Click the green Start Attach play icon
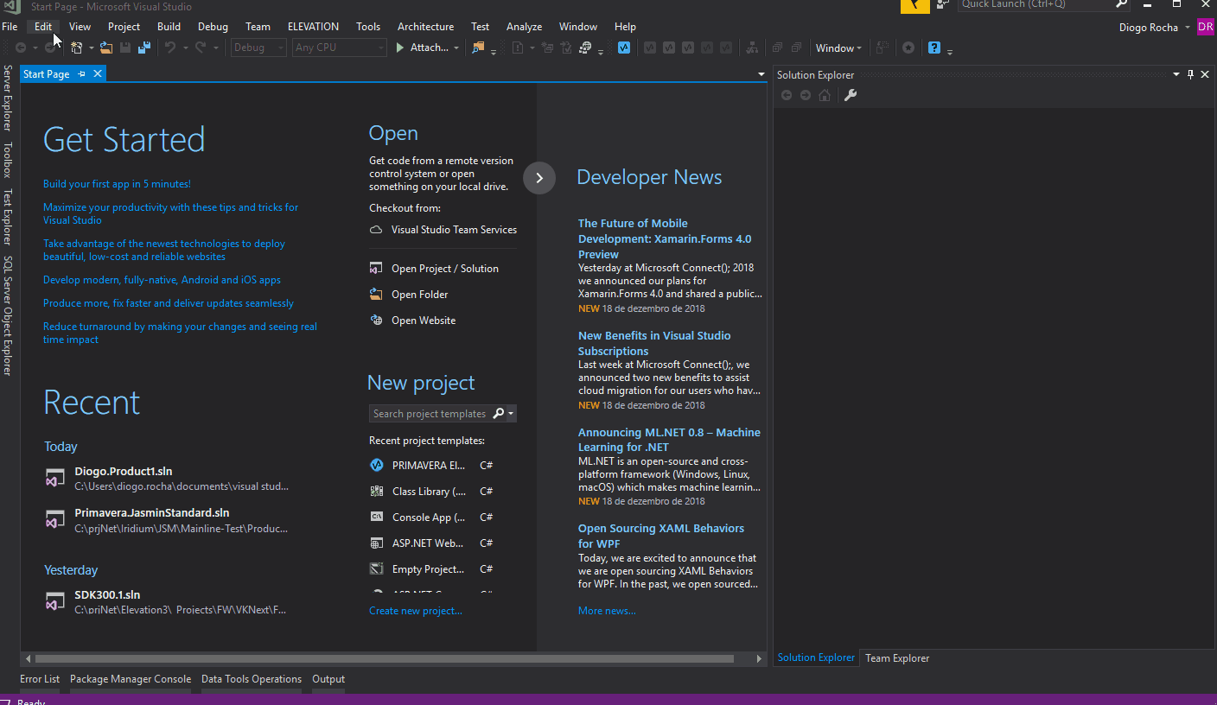 [400, 48]
